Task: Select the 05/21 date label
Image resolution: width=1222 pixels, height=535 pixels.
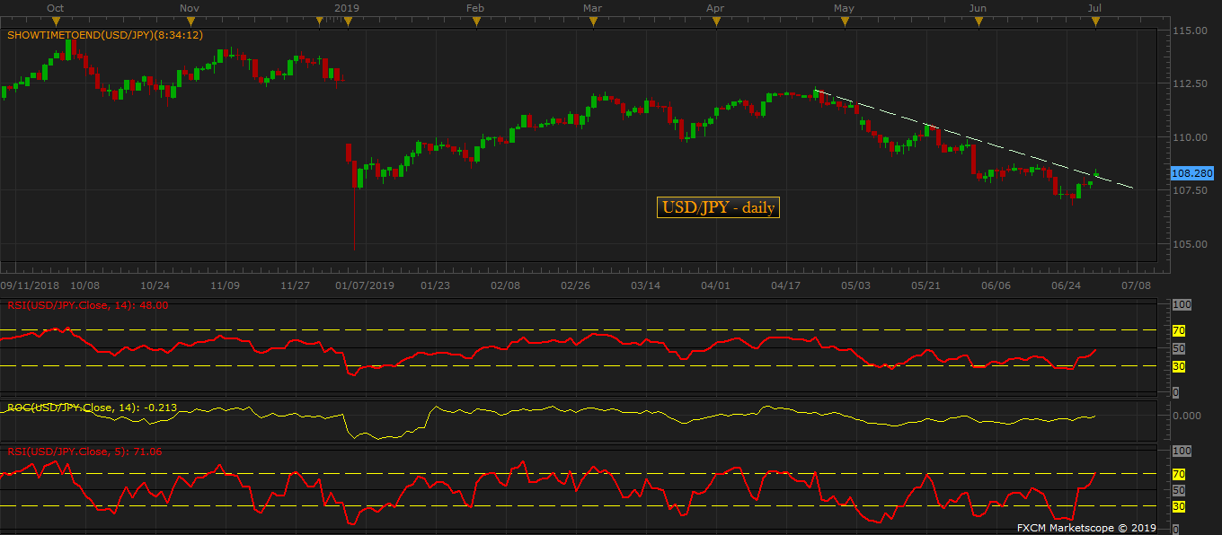Action: coord(925,285)
